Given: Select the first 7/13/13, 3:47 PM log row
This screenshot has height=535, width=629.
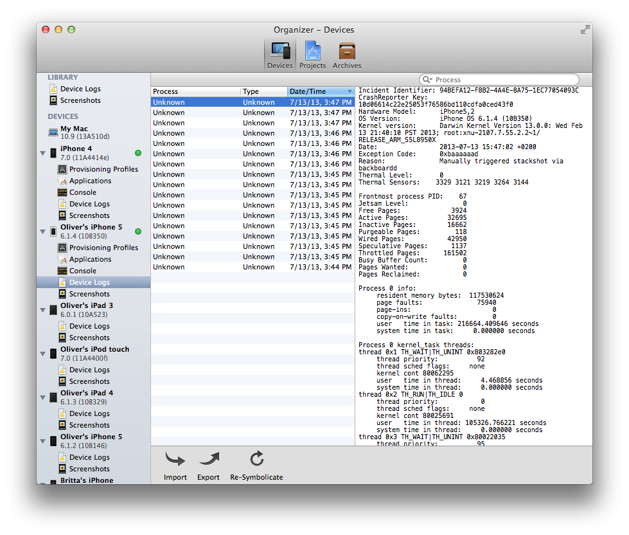Looking at the screenshot, I should [x=252, y=102].
